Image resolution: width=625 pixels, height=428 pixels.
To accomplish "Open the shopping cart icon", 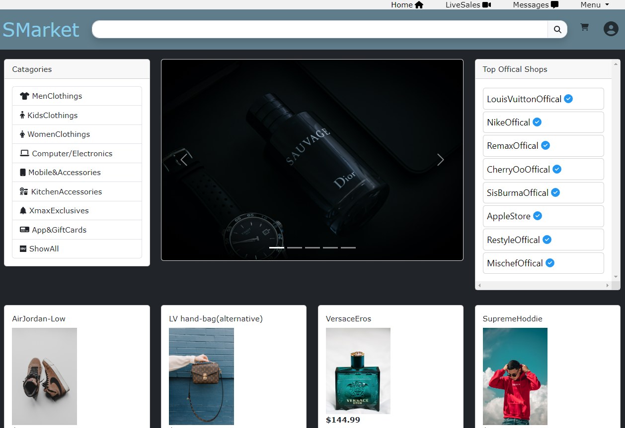I will [584, 28].
